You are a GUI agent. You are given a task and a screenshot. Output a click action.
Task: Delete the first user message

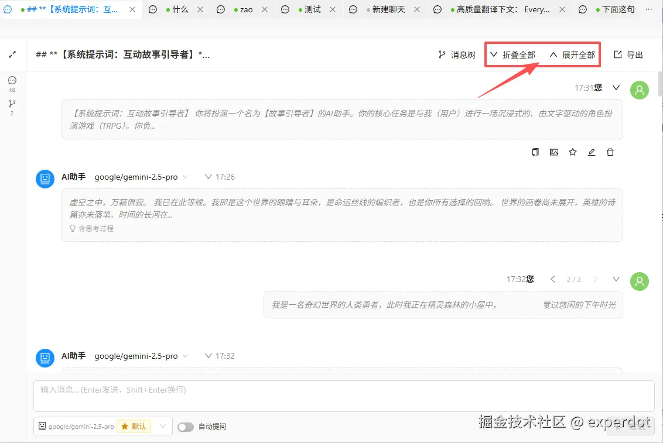610,152
